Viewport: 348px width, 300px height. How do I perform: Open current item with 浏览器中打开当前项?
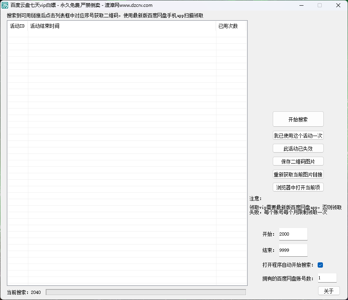[x=298, y=187]
